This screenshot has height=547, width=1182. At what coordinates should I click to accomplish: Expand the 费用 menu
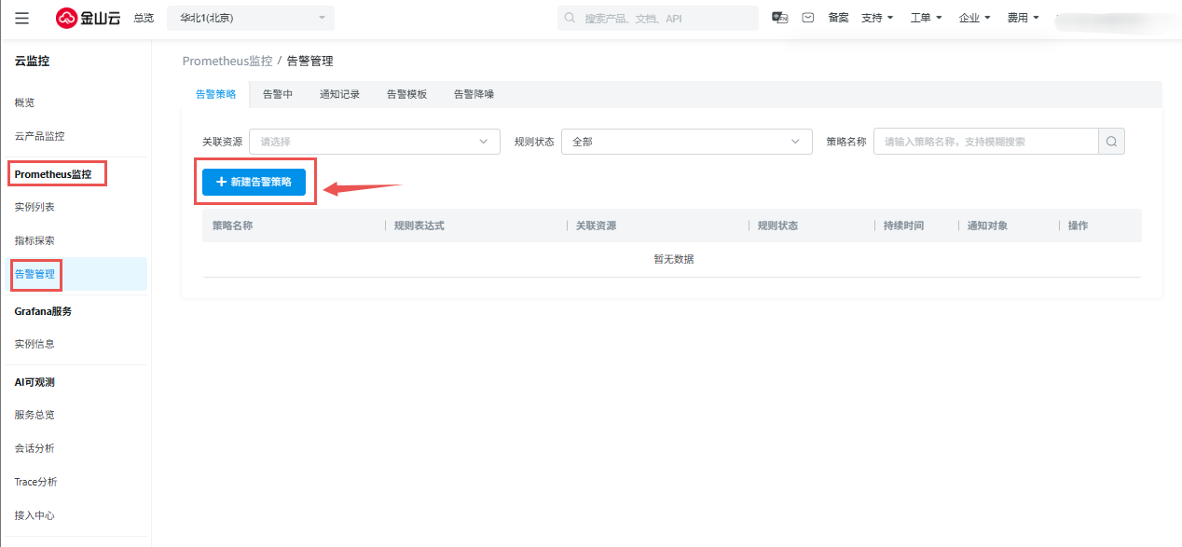tap(1024, 18)
